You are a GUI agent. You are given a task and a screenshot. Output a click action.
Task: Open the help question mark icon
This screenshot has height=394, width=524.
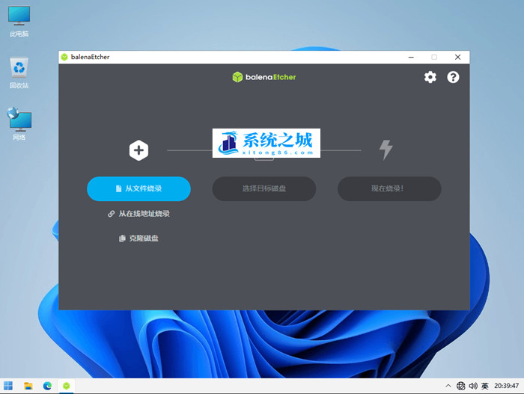coord(453,77)
